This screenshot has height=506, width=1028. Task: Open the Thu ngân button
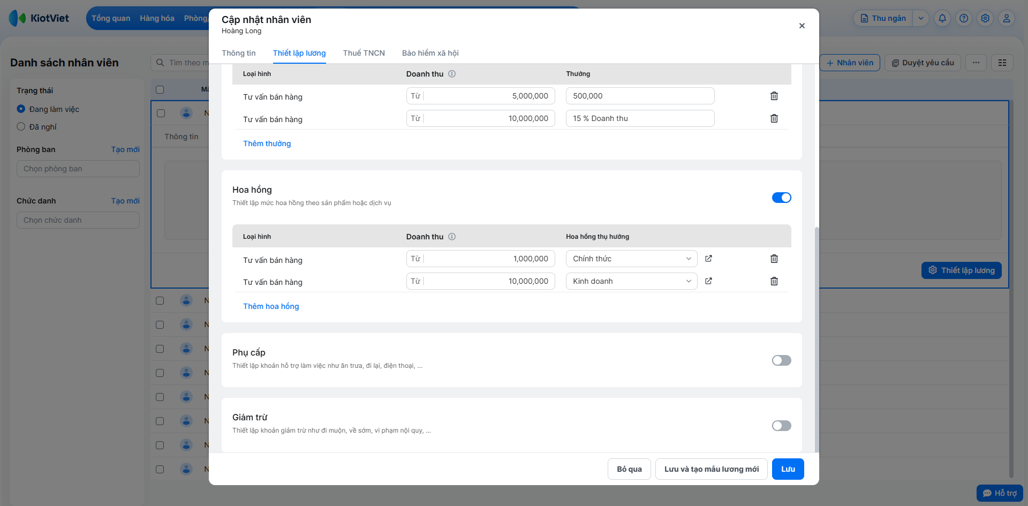point(883,18)
